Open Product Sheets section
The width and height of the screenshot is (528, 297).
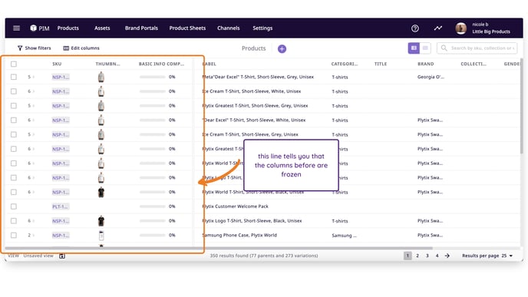(187, 28)
